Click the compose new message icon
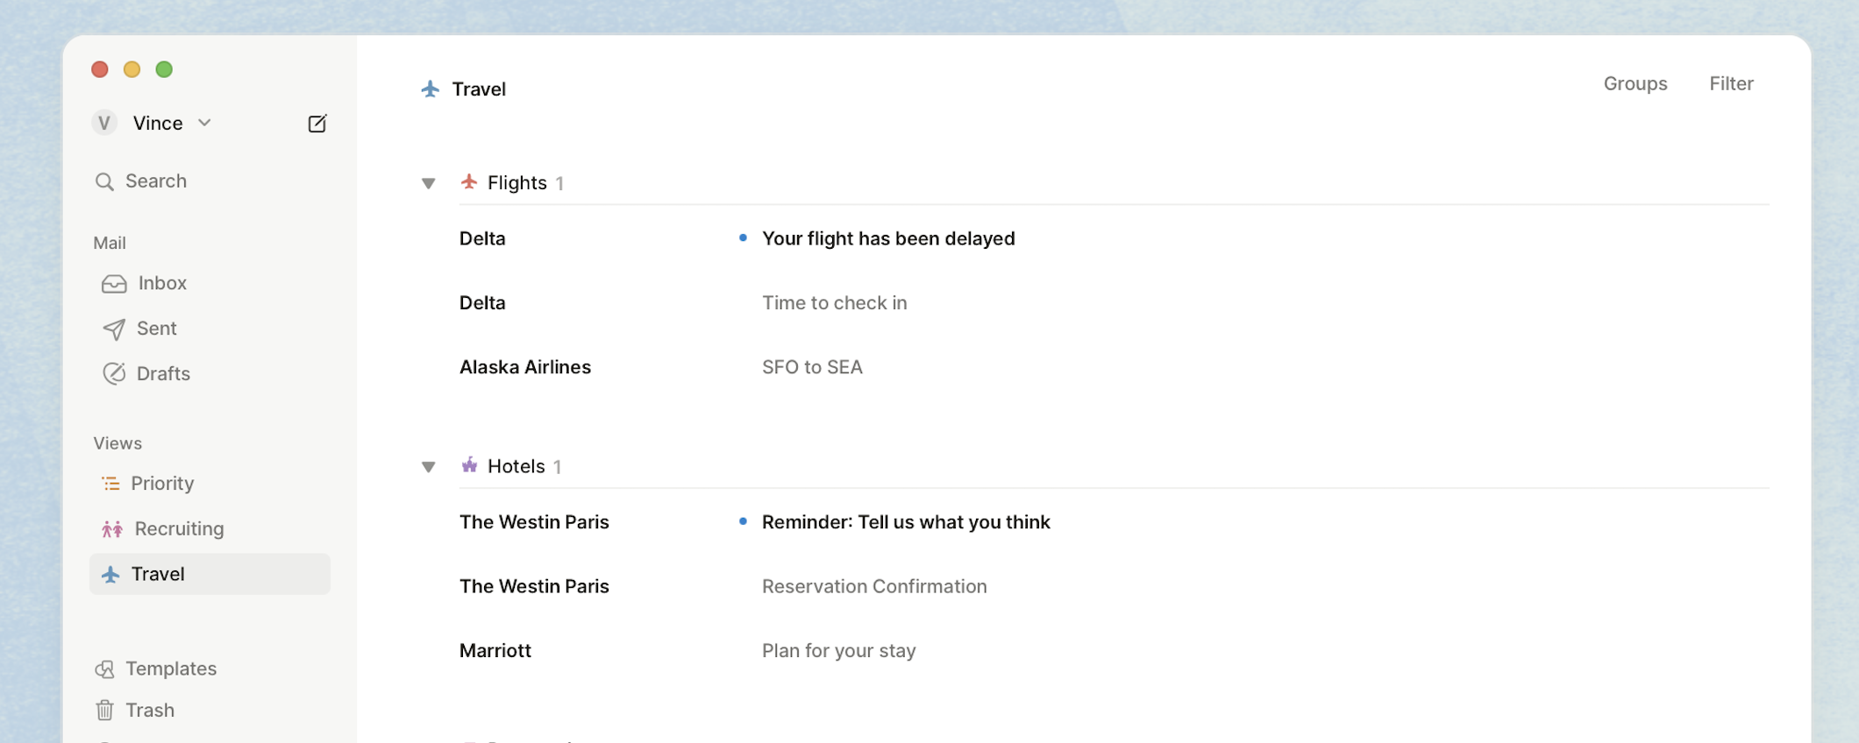The width and height of the screenshot is (1859, 743). tap(317, 124)
